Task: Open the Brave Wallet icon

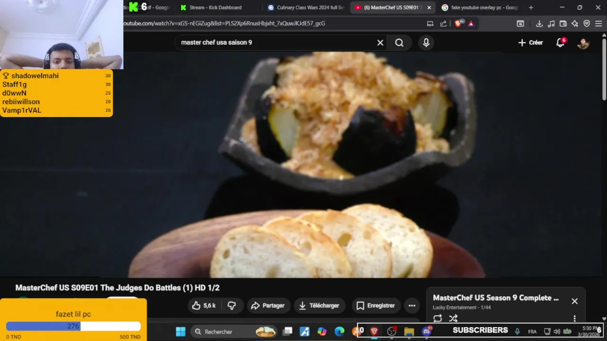Action: (x=563, y=23)
